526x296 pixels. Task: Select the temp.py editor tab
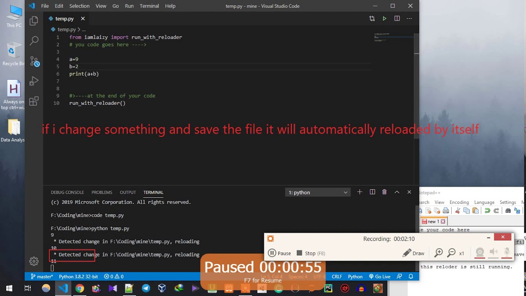66,18
